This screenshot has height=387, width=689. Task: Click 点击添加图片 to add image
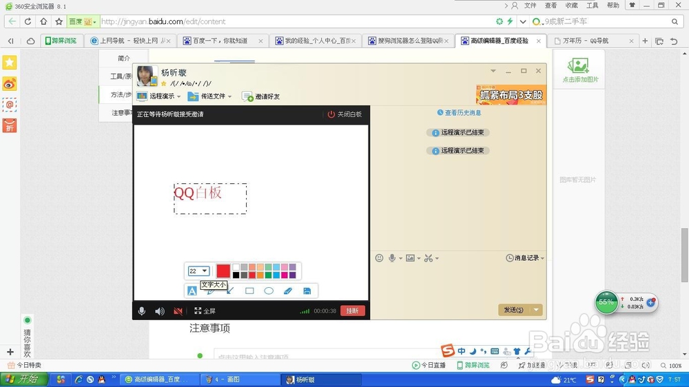[580, 71]
